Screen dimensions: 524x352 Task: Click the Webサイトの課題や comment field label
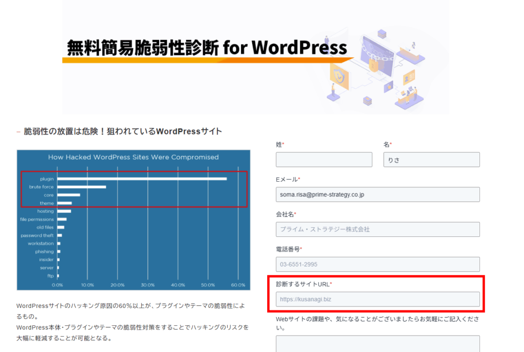[x=377, y=323]
